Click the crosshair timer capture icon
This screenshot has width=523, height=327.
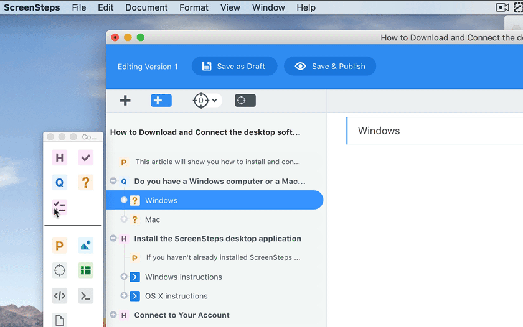pyautogui.click(x=200, y=100)
